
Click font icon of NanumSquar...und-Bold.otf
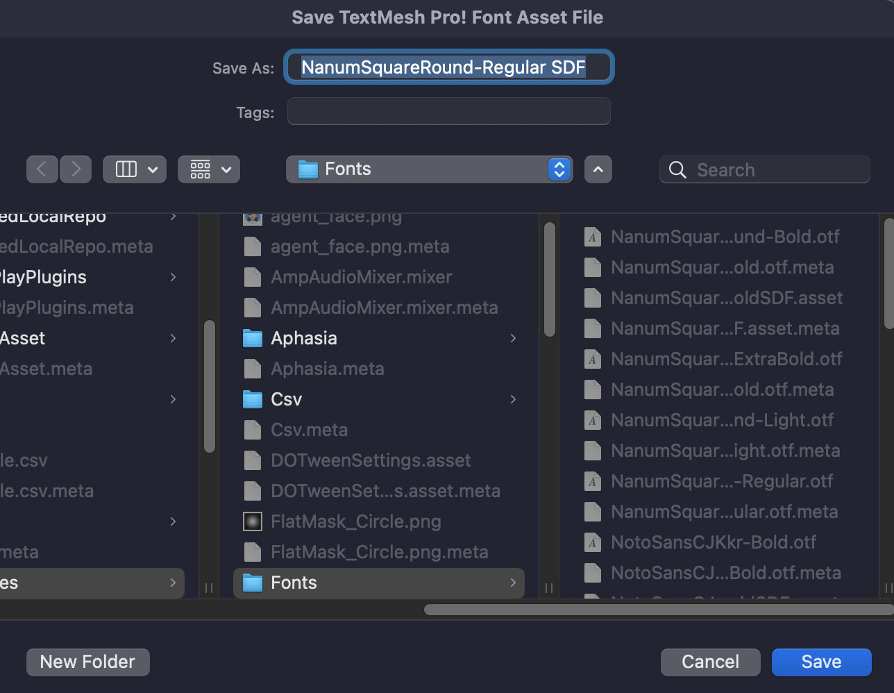click(593, 237)
